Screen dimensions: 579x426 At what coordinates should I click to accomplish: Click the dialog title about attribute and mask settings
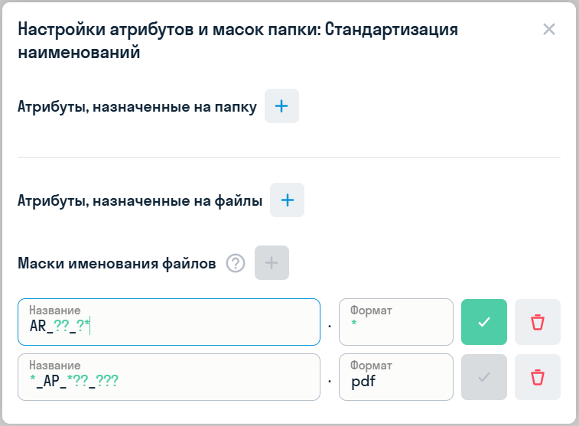pyautogui.click(x=238, y=41)
